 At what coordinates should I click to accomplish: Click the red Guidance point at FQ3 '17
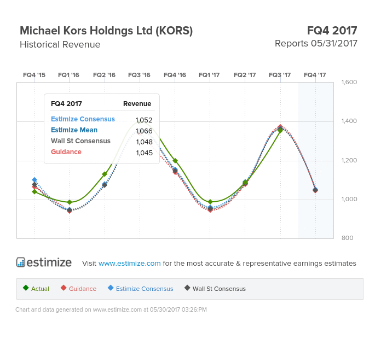[x=280, y=127]
